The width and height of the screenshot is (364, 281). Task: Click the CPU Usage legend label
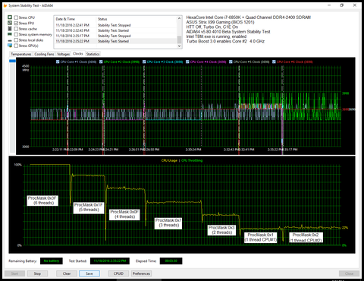pos(169,160)
